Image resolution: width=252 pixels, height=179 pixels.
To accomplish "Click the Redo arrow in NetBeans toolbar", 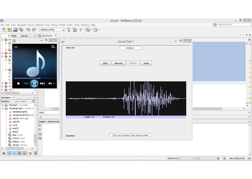I will point(34,30).
